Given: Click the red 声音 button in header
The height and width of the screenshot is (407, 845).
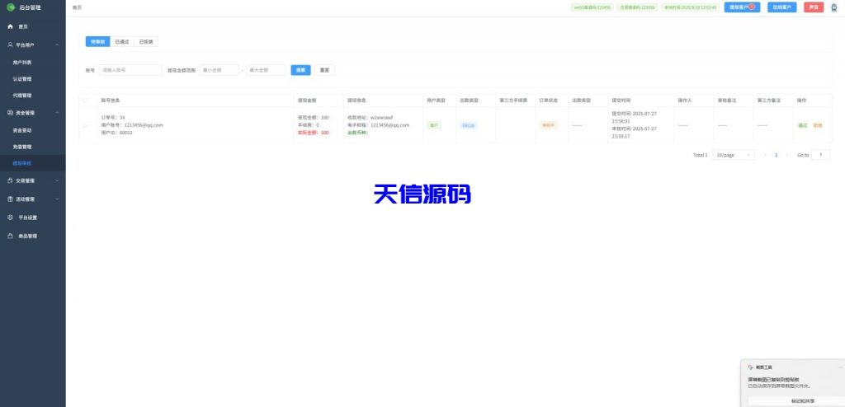Looking at the screenshot, I should tap(814, 7).
